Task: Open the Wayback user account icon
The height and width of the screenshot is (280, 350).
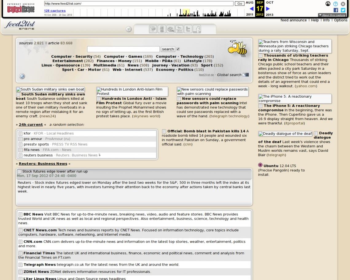Action: 328,4
